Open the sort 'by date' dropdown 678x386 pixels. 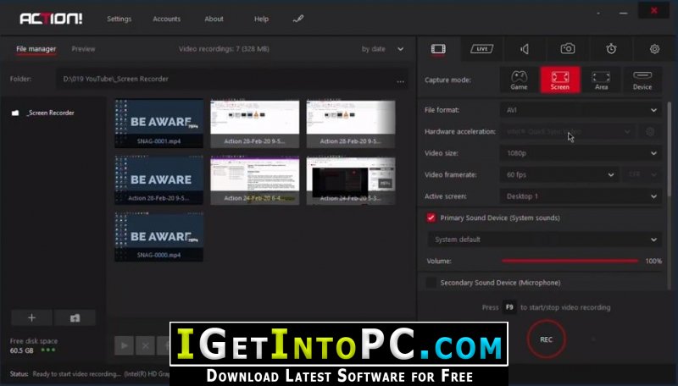[x=383, y=49]
